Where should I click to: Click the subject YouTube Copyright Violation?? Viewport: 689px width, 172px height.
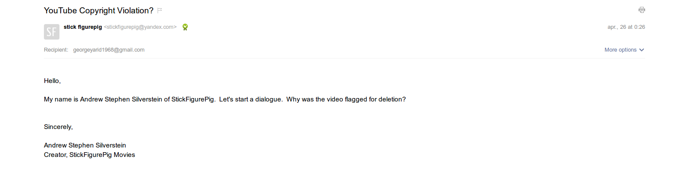(99, 10)
